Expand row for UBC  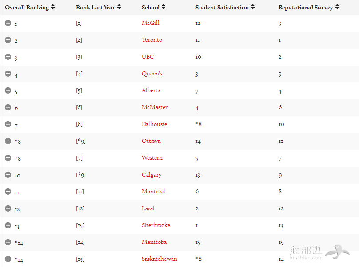(8, 57)
